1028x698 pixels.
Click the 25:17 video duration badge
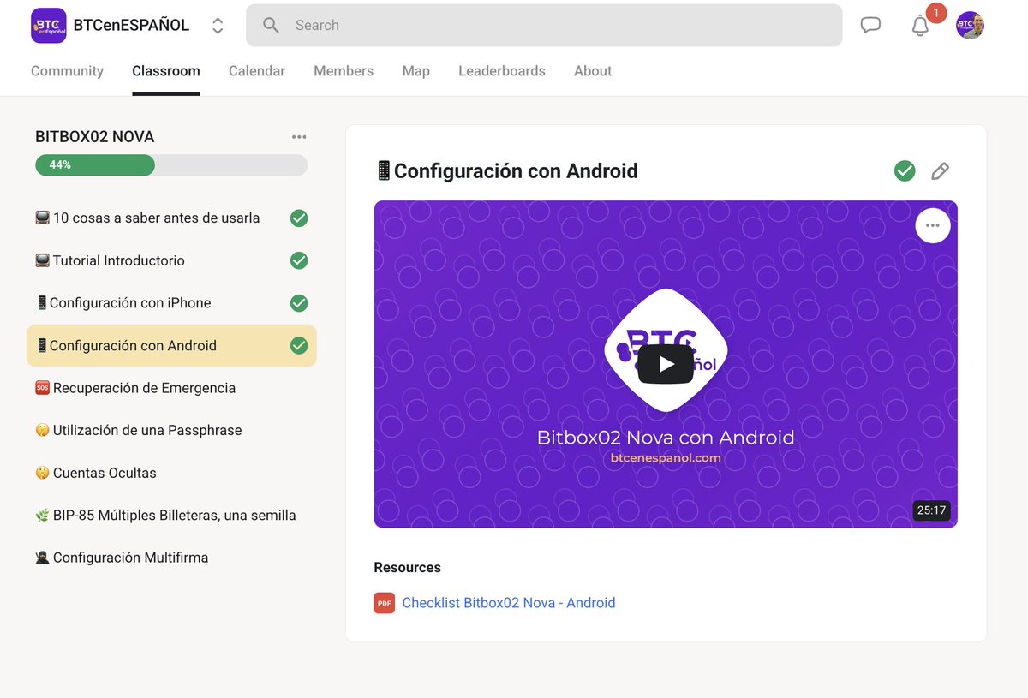931,510
